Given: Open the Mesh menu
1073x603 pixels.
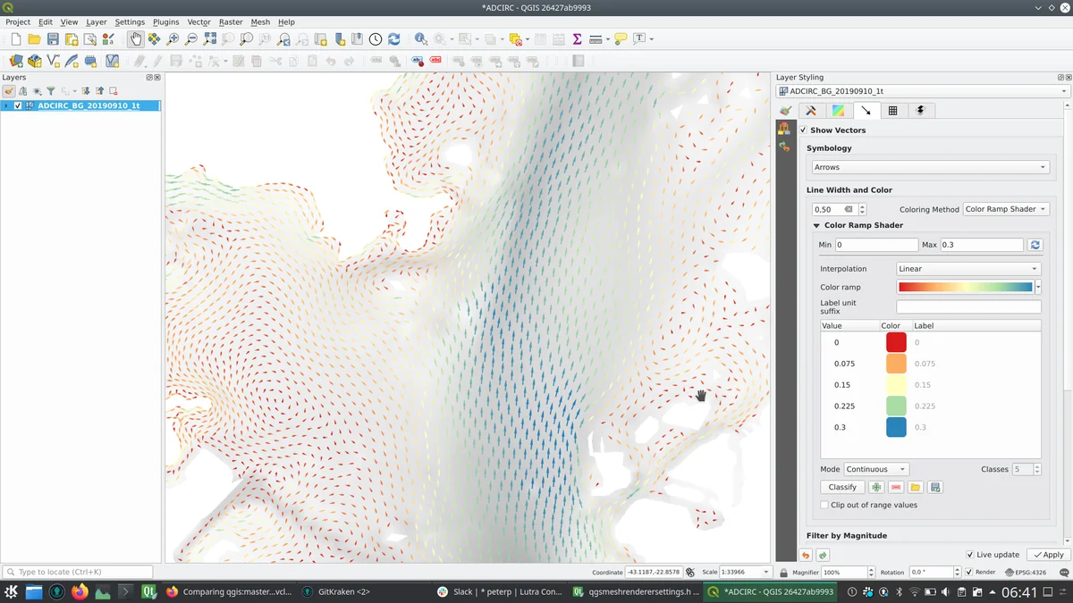Looking at the screenshot, I should [260, 22].
